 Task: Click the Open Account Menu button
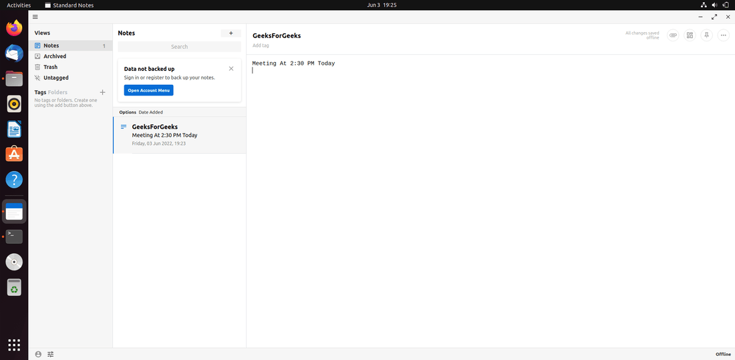(x=148, y=90)
